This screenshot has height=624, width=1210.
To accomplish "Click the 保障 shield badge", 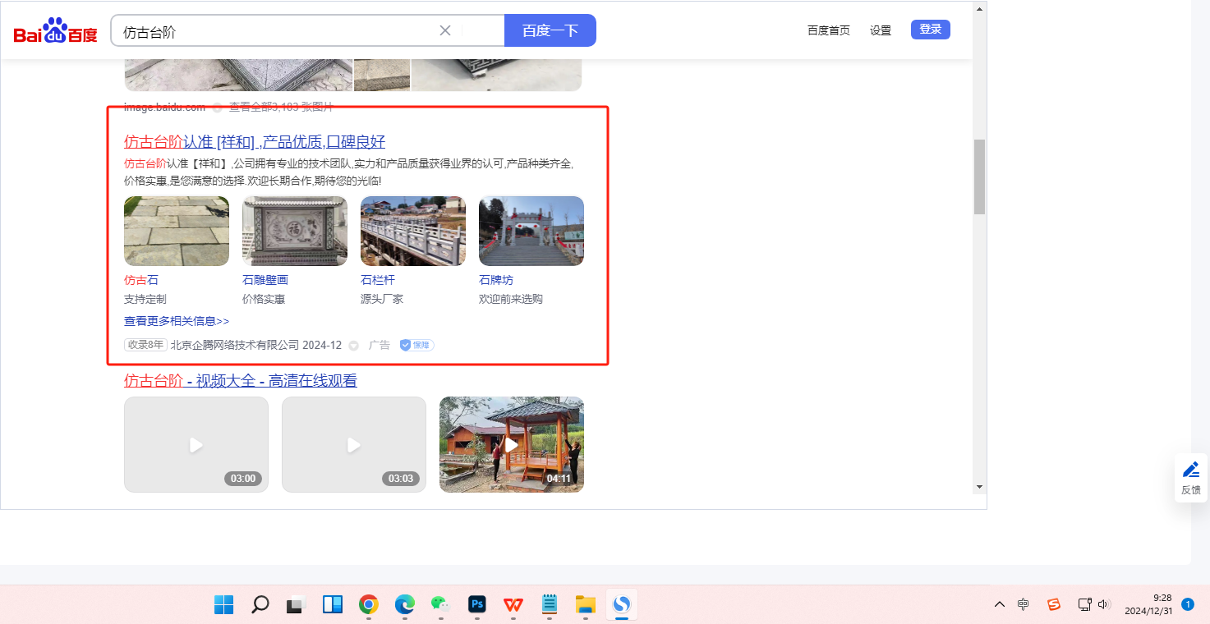I will point(416,345).
